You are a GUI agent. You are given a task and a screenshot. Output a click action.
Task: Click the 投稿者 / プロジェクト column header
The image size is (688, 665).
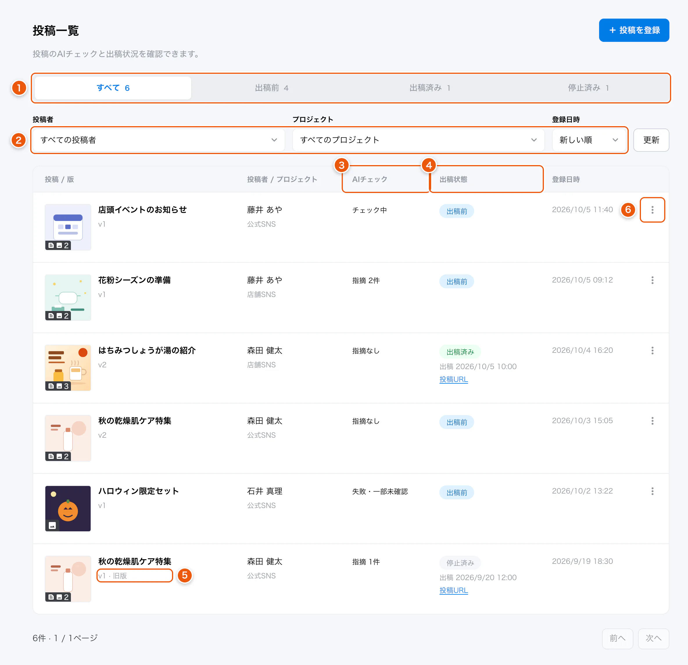point(282,179)
